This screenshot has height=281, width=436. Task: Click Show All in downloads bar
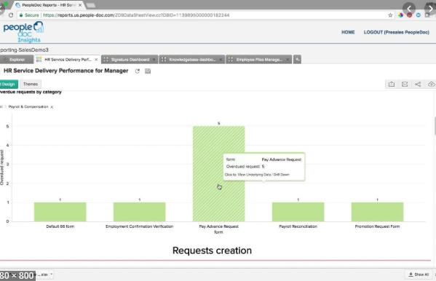[x=419, y=274]
